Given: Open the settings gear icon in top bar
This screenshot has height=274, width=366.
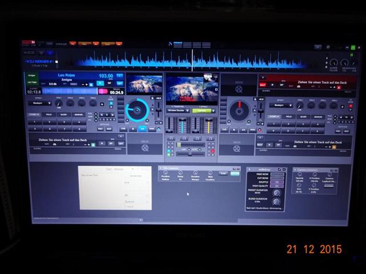Looking at the screenshot, I should pyautogui.click(x=328, y=47).
